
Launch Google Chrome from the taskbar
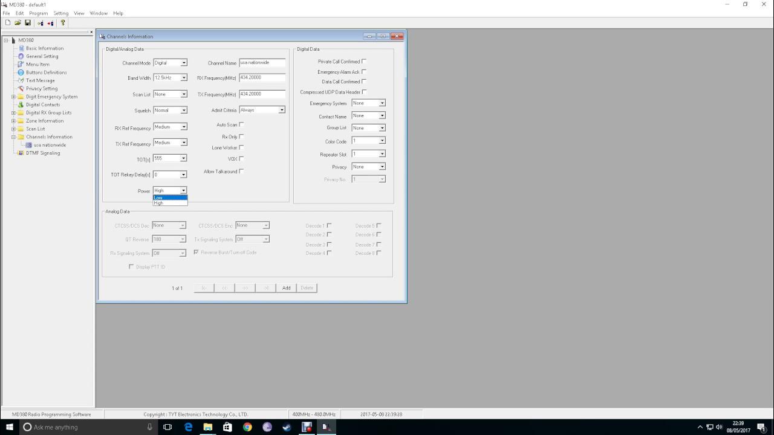[247, 427]
